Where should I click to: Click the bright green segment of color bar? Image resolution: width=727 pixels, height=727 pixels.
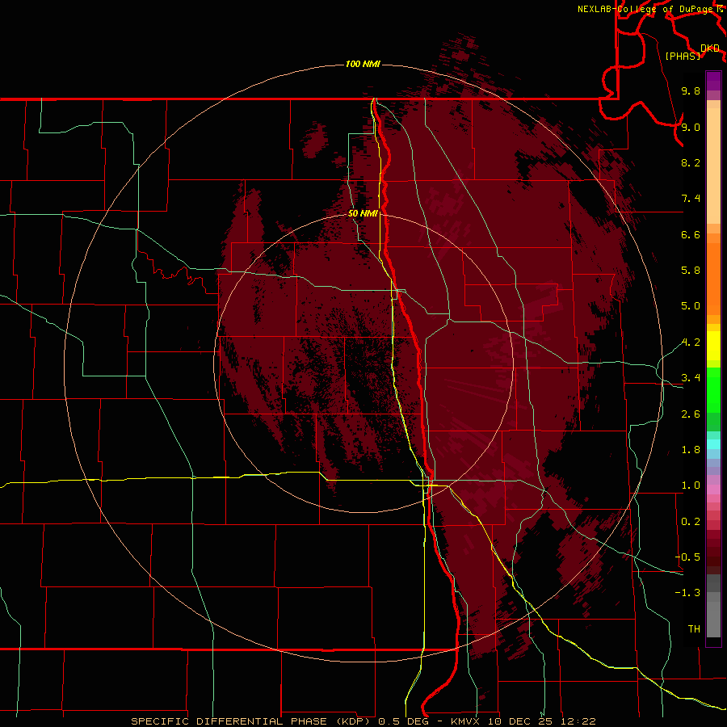point(713,389)
